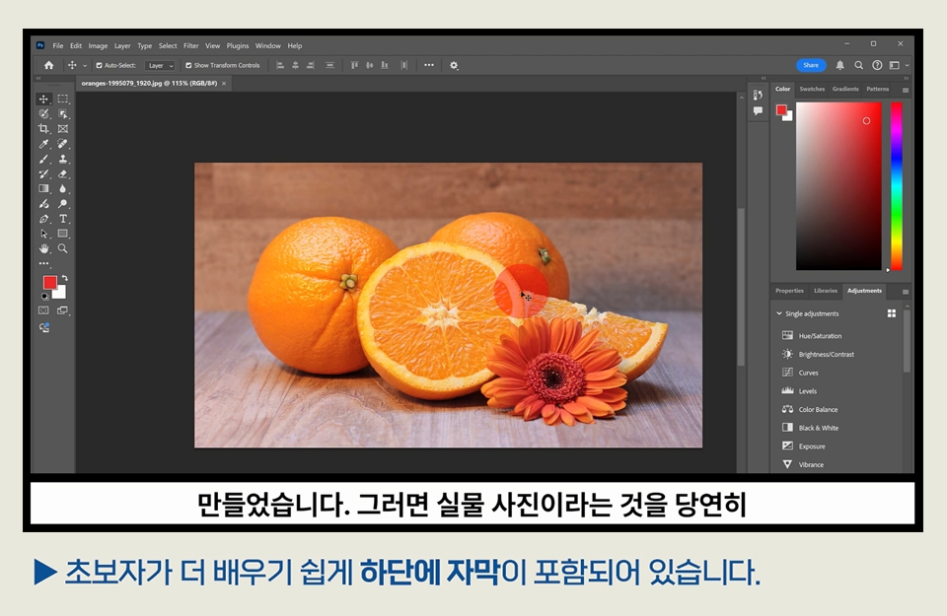Switch to the Swatches tab

click(812, 89)
